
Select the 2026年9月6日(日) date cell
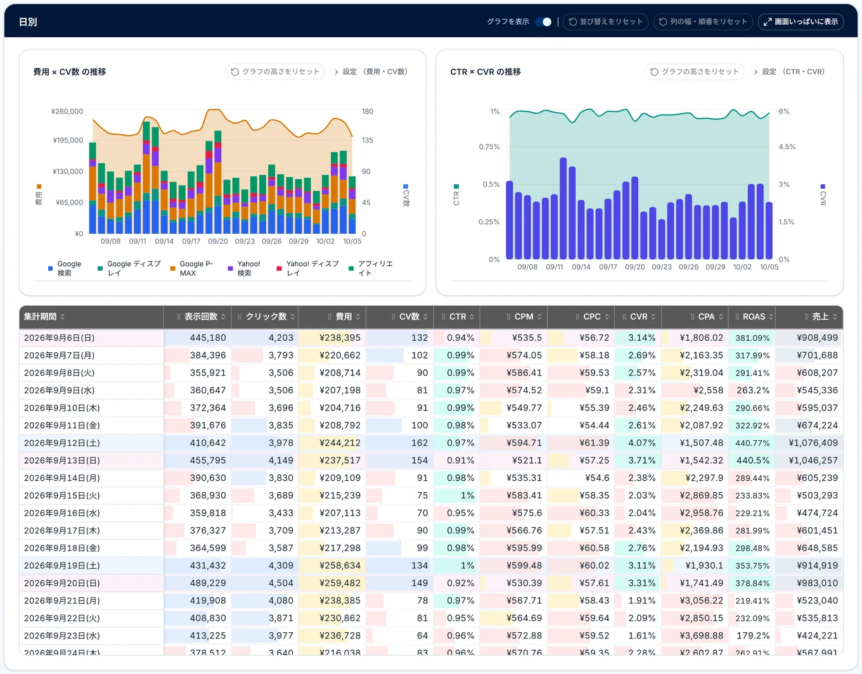pos(91,338)
